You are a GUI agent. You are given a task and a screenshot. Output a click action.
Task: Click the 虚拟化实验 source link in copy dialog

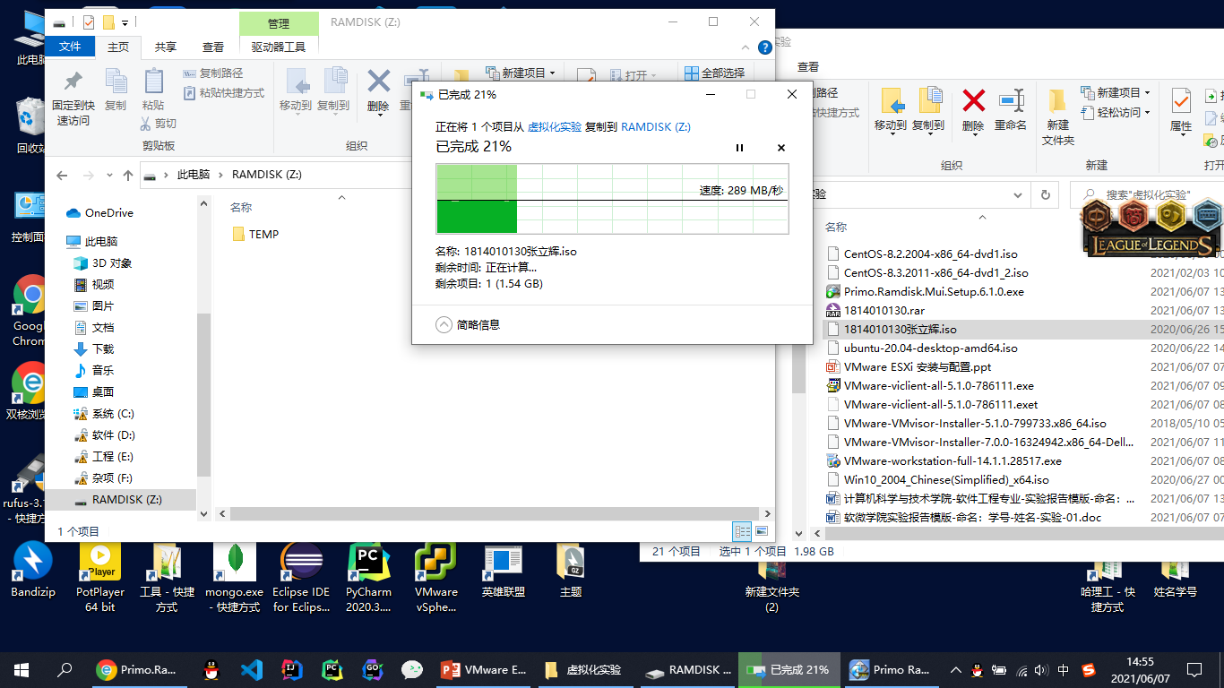point(554,127)
